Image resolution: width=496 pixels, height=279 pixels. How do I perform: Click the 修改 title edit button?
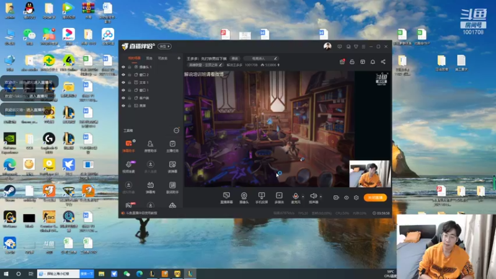[235, 58]
